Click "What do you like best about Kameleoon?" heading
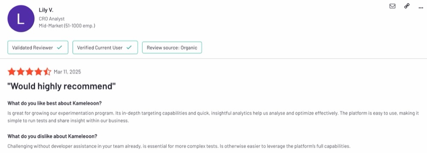427x153 pixels. coord(55,103)
